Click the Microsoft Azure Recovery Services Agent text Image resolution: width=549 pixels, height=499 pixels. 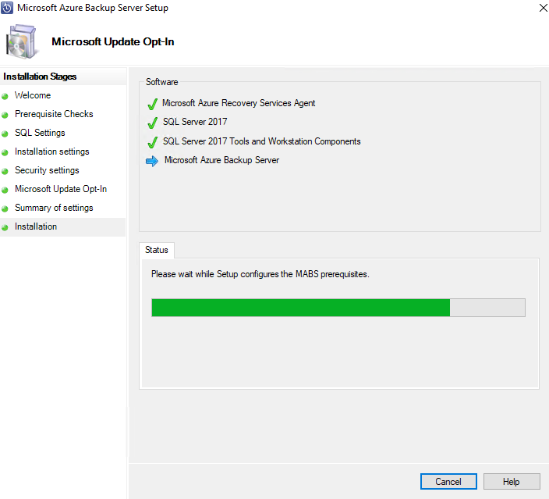[x=239, y=103]
